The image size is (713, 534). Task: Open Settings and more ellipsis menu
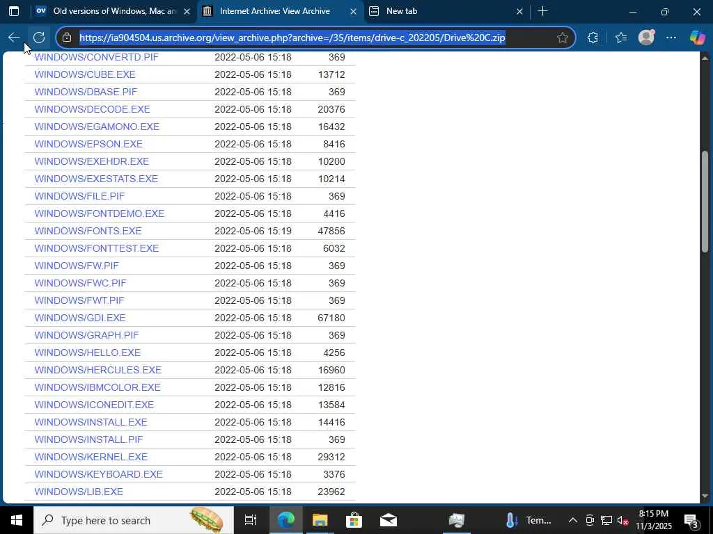point(671,38)
